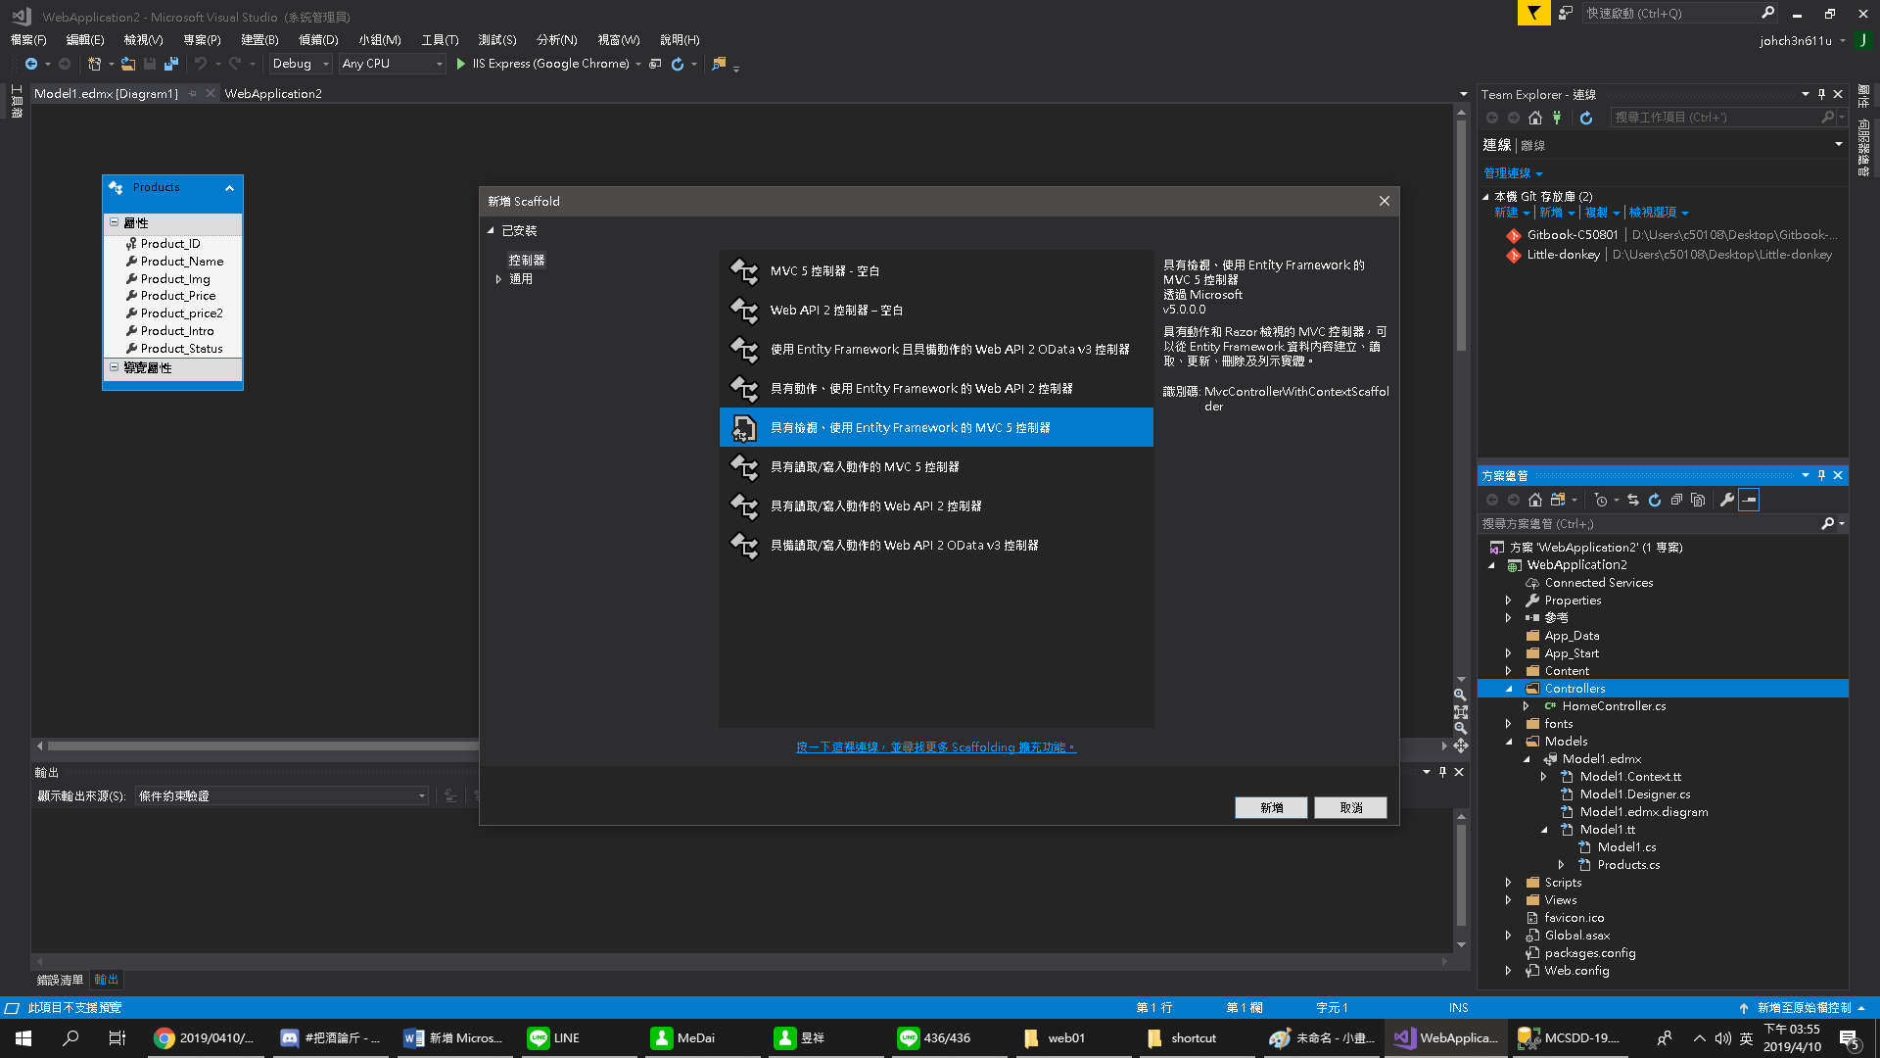Click the Find in Files toolbar icon
The image size is (1880, 1058).
point(719,64)
